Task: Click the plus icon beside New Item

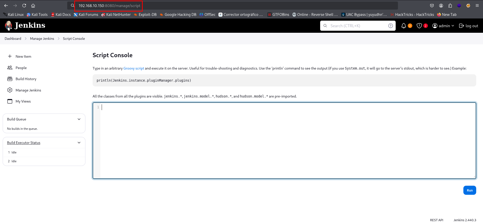Action: tap(10, 56)
